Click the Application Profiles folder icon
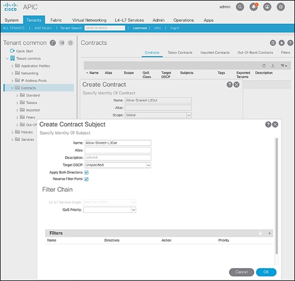This screenshot has width=295, height=281. click(17, 66)
